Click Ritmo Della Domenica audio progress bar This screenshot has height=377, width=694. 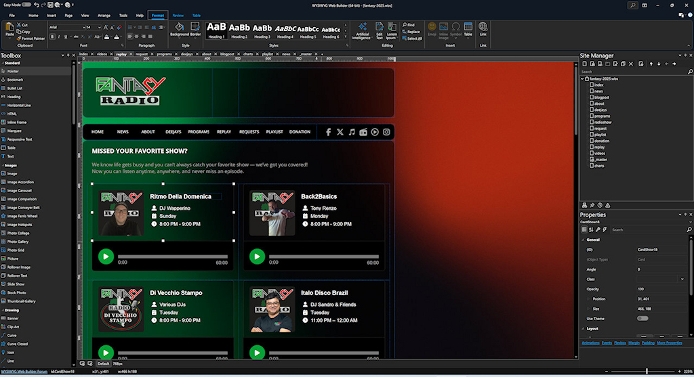[x=173, y=257]
